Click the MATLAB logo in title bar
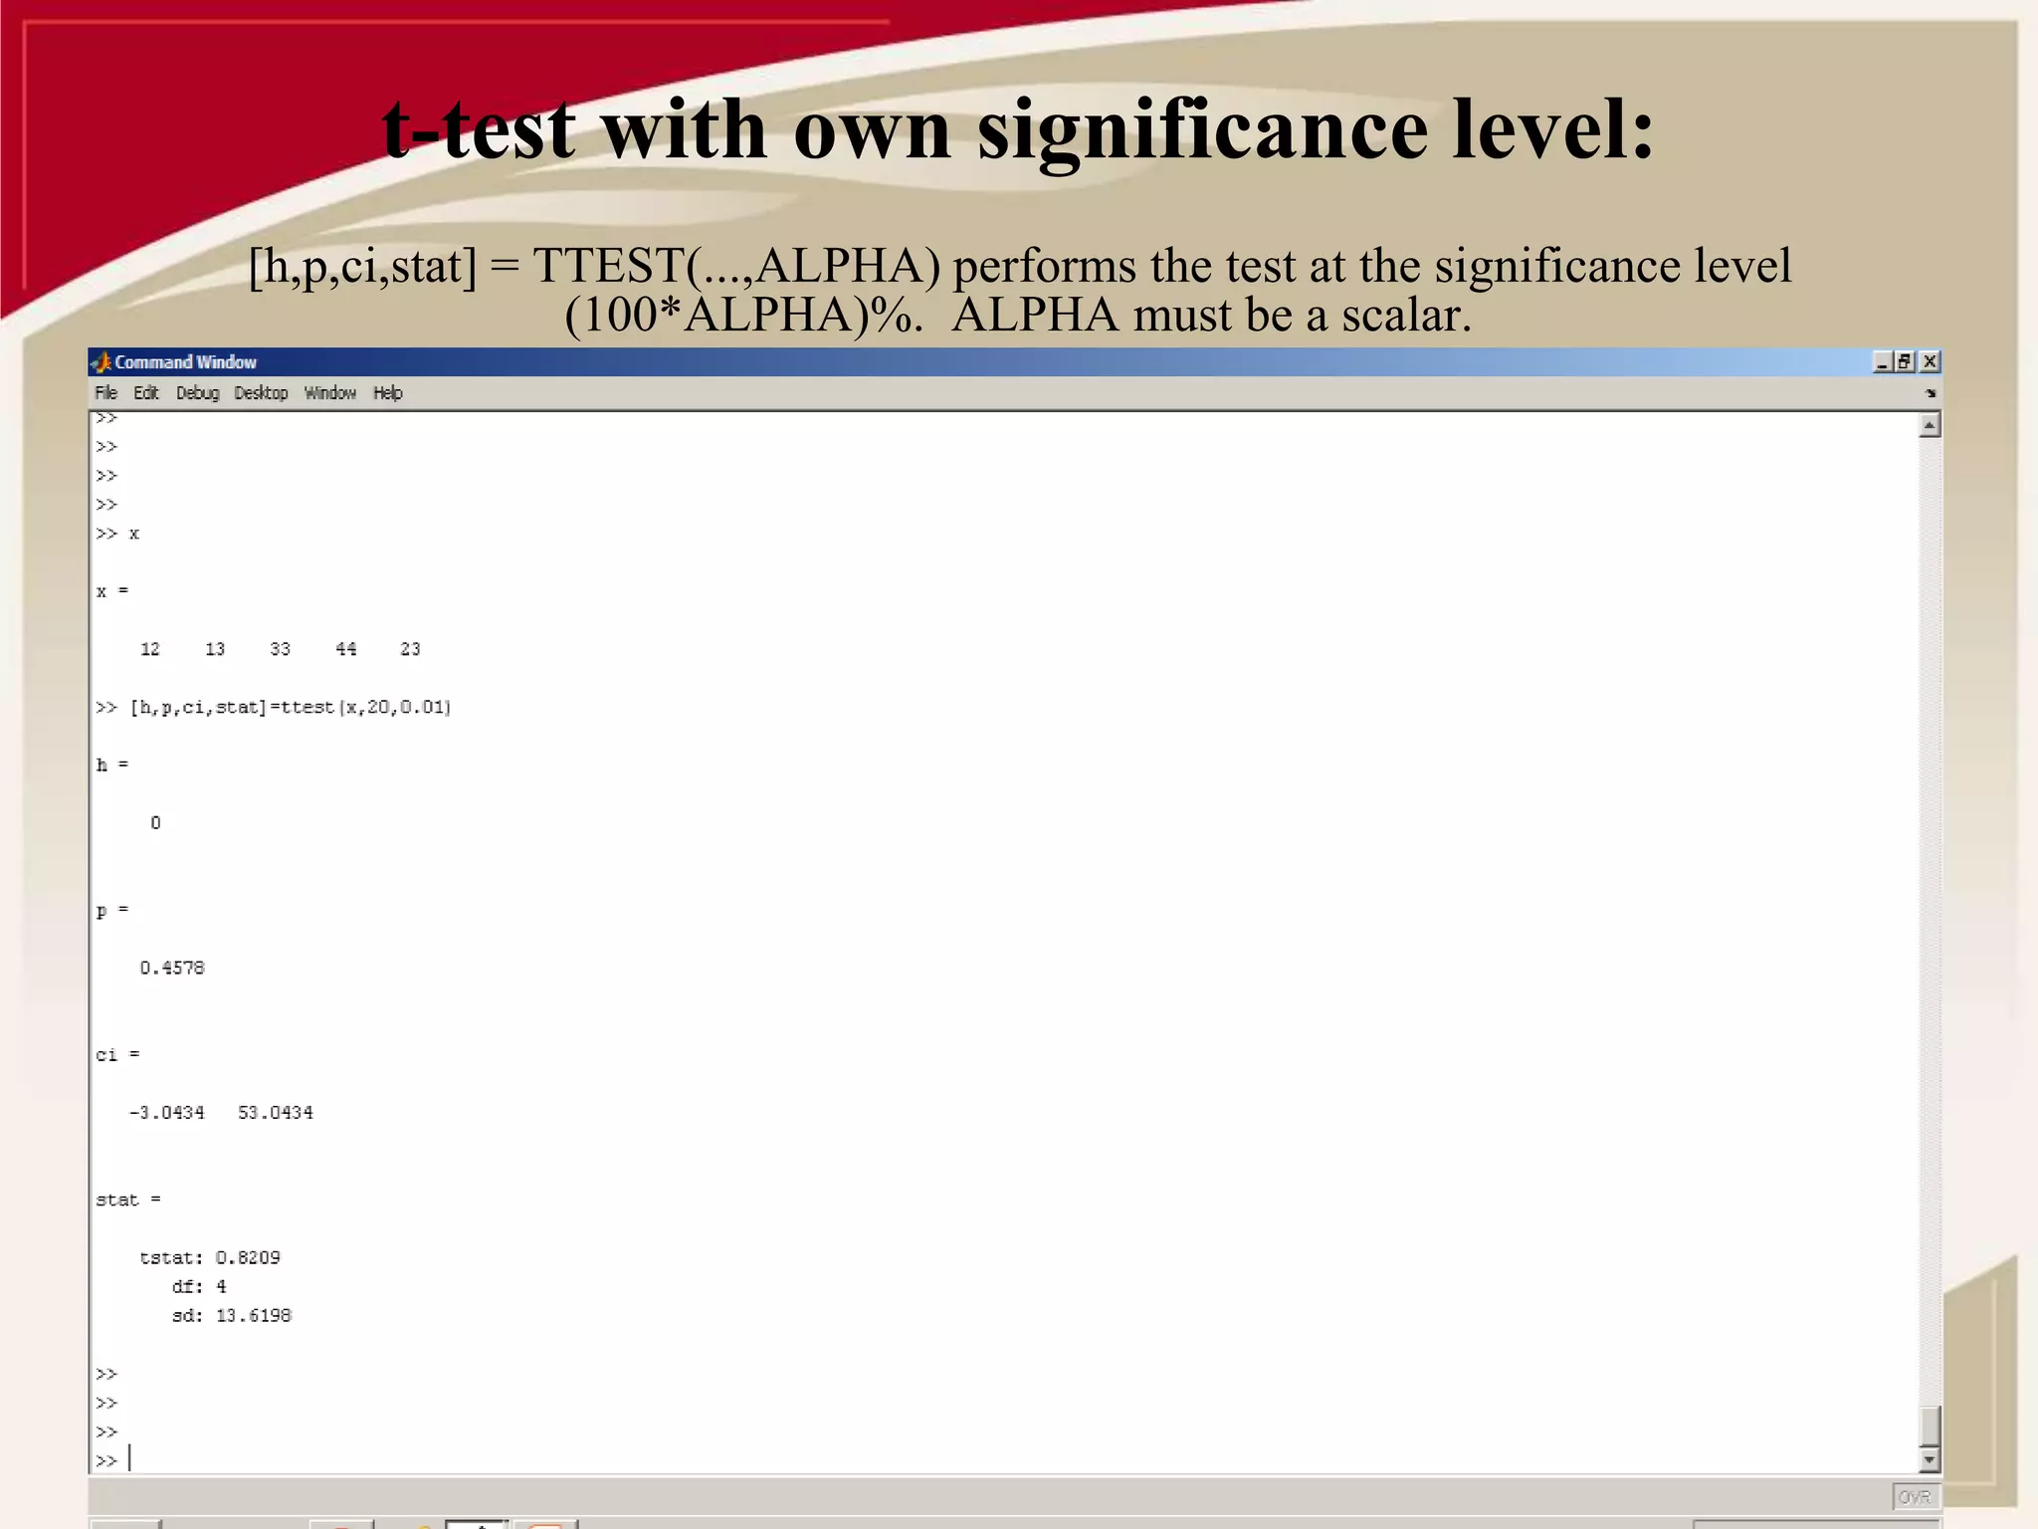 tap(101, 362)
